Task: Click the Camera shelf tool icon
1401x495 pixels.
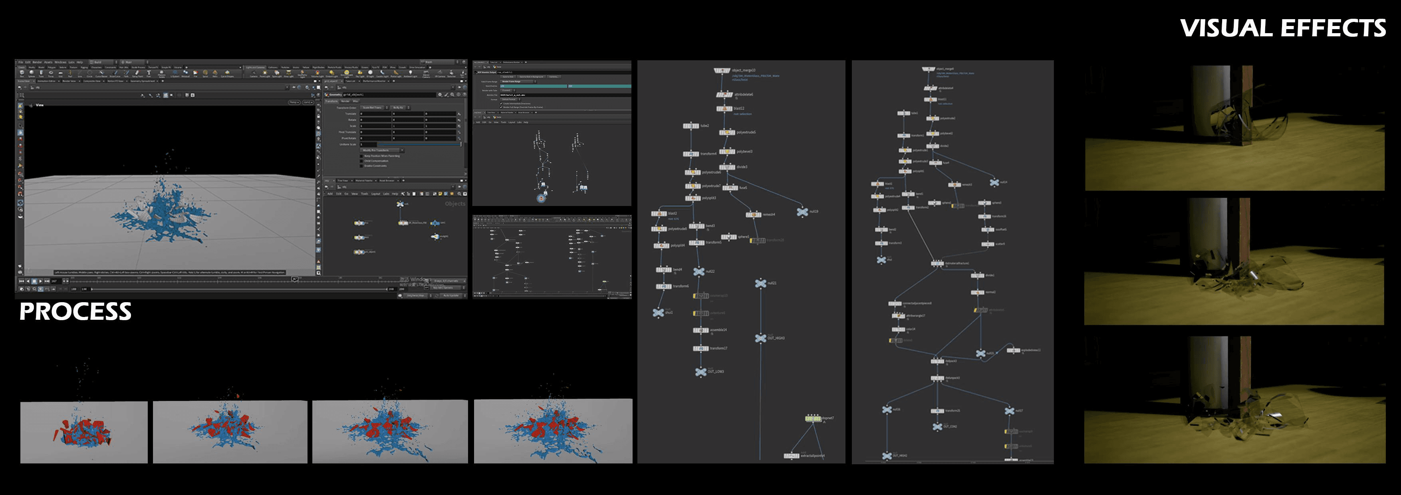Action: click(254, 73)
